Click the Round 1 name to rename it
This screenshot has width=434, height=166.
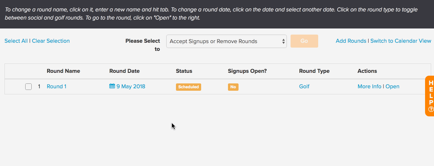point(56,87)
